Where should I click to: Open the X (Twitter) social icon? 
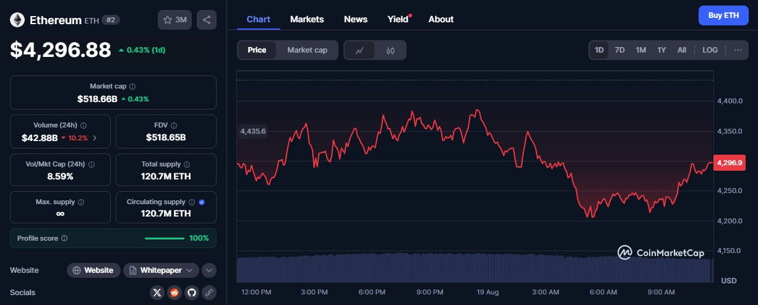click(157, 293)
